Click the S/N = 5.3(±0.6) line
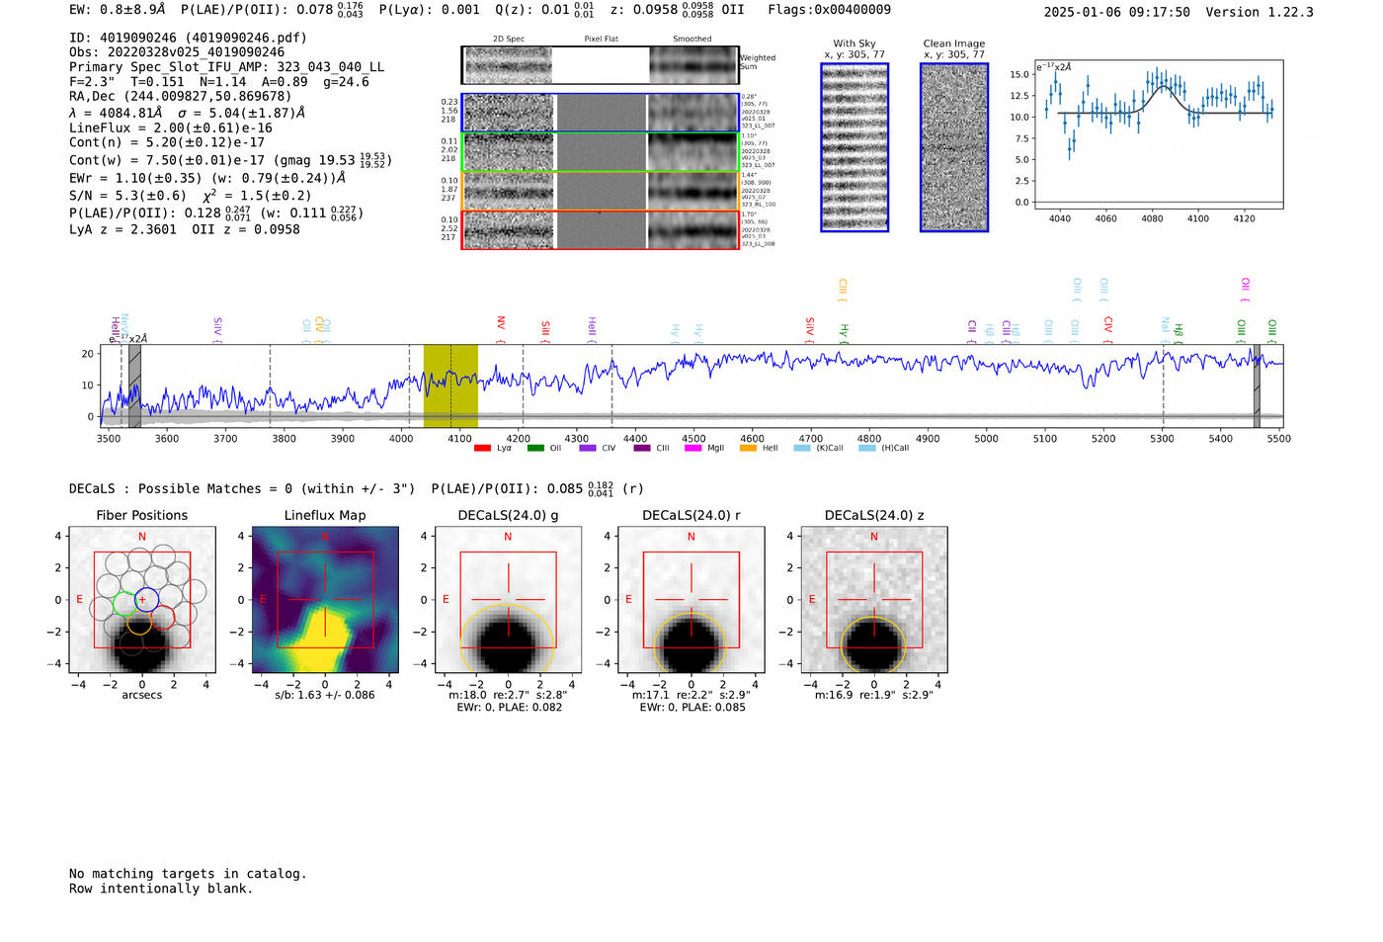This screenshot has height=942, width=1383. coord(190,196)
